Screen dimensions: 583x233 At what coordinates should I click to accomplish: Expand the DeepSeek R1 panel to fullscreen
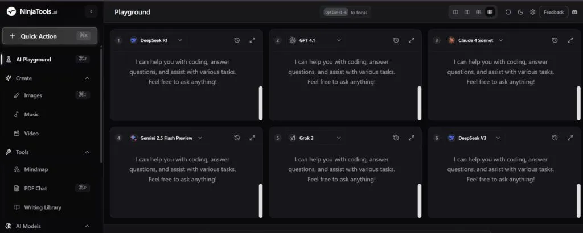coord(252,40)
